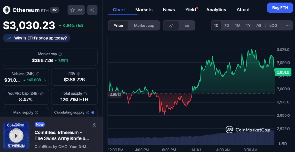The width and height of the screenshot is (295, 152).
Task: Click the Market cap info icon
Action: point(60,54)
